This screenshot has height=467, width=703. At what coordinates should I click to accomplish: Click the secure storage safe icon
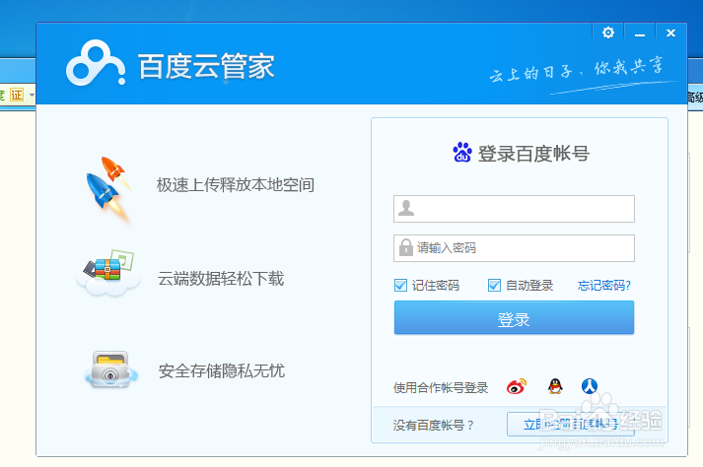(x=110, y=369)
